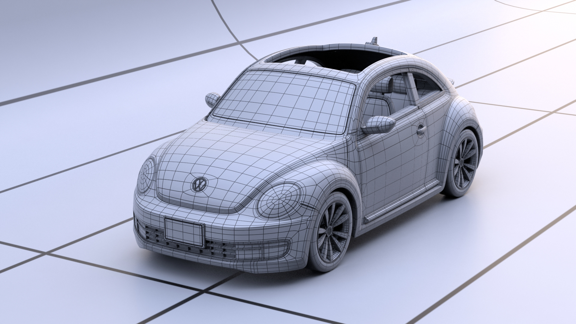Select the front wheel rim hub
576x324 pixels.
coord(330,231)
